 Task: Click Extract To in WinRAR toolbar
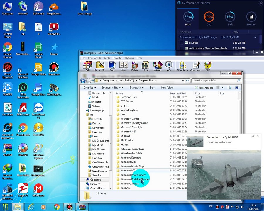pos(100,66)
